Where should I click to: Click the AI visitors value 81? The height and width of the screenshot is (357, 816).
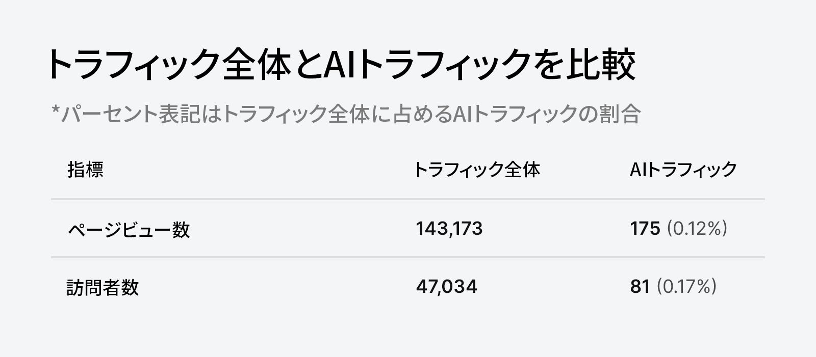click(x=640, y=287)
